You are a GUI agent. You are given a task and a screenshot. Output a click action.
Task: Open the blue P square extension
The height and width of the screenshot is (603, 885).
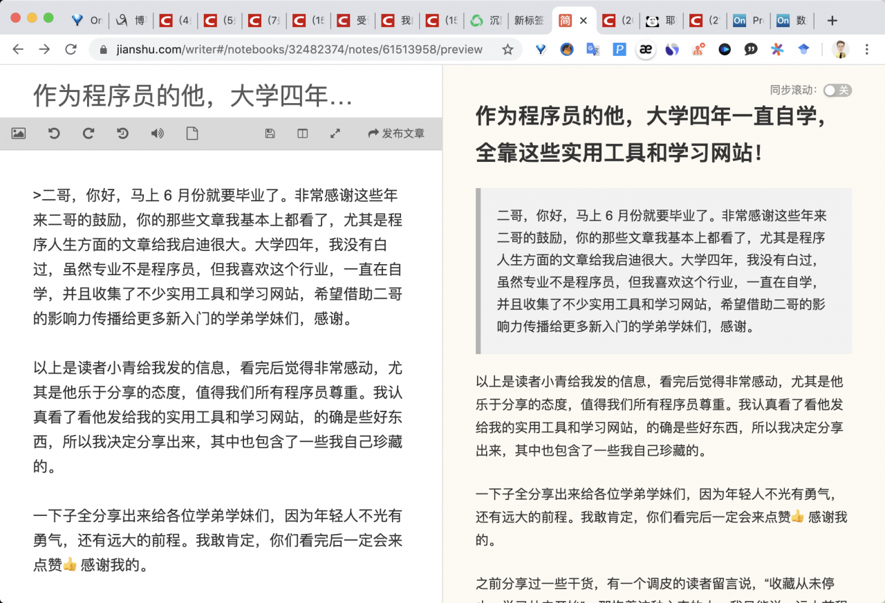tap(619, 49)
